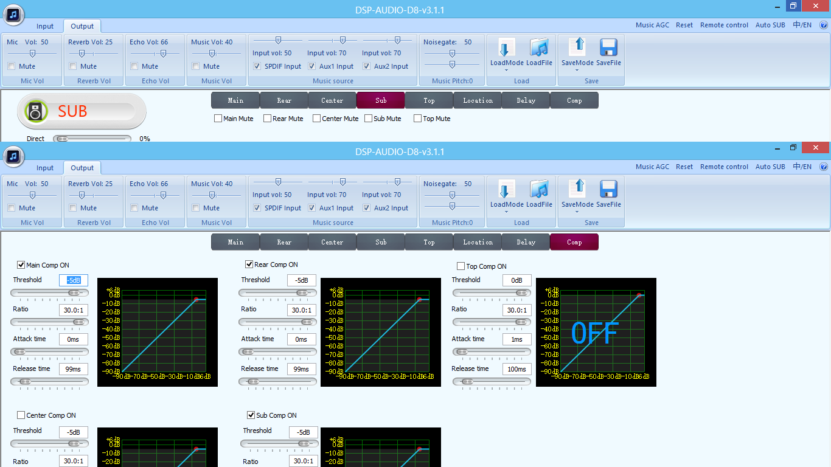Screen dimensions: 831x467
Task: Click SaveFile floppy icon in lower window
Action: coord(608,189)
